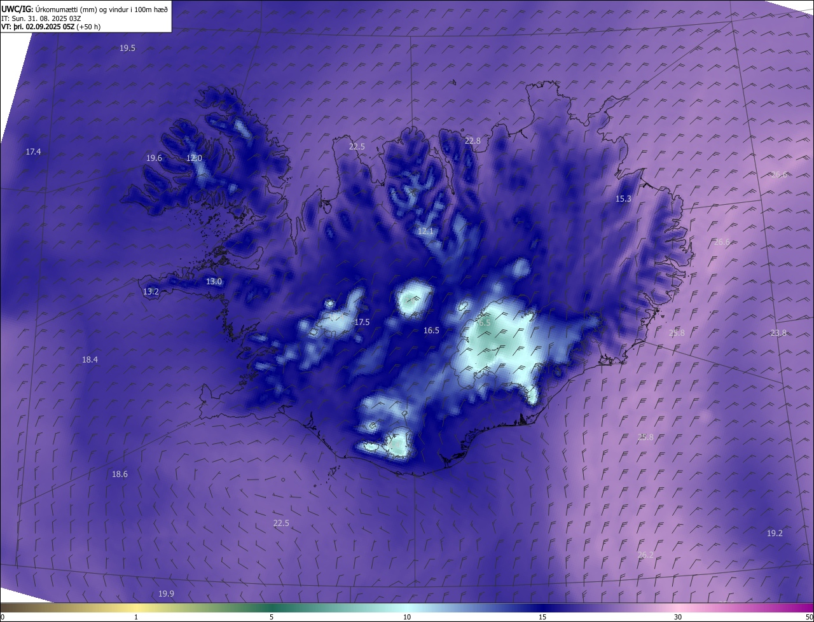This screenshot has height=622, width=814.
Task: Select the 17.5 value label
Action: (362, 322)
